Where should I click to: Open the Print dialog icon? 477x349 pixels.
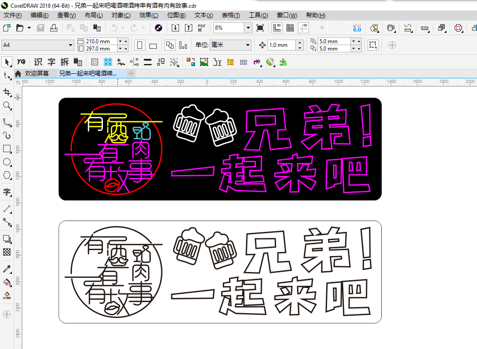(54, 28)
